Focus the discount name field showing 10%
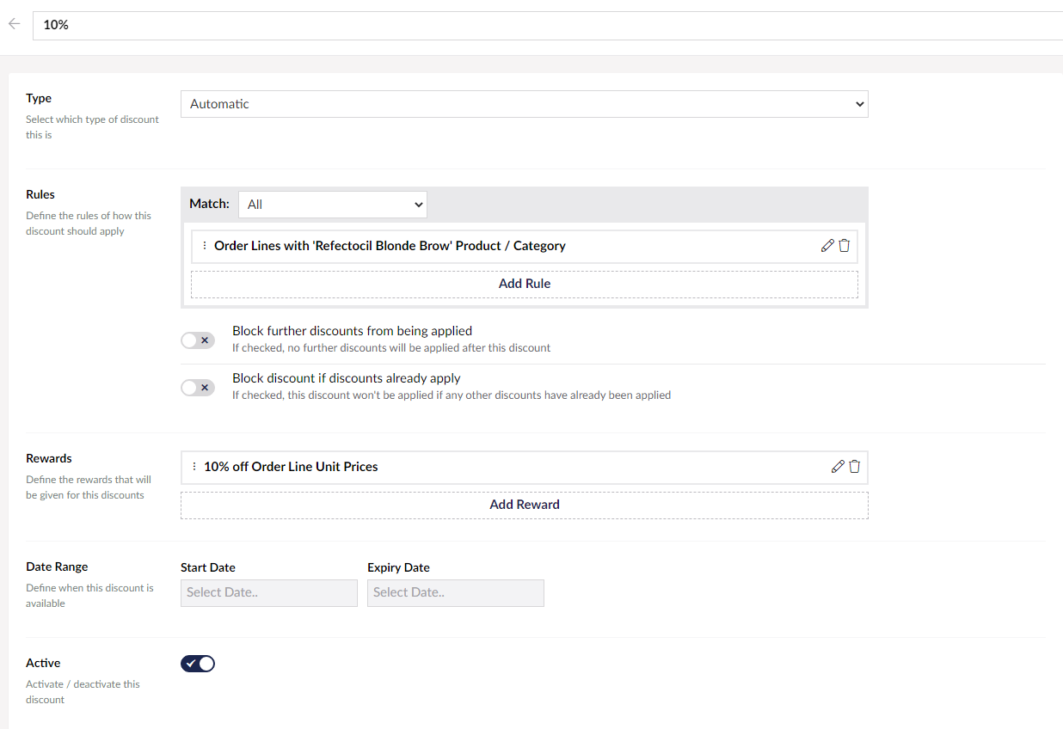This screenshot has width=1063, height=729. (x=548, y=25)
